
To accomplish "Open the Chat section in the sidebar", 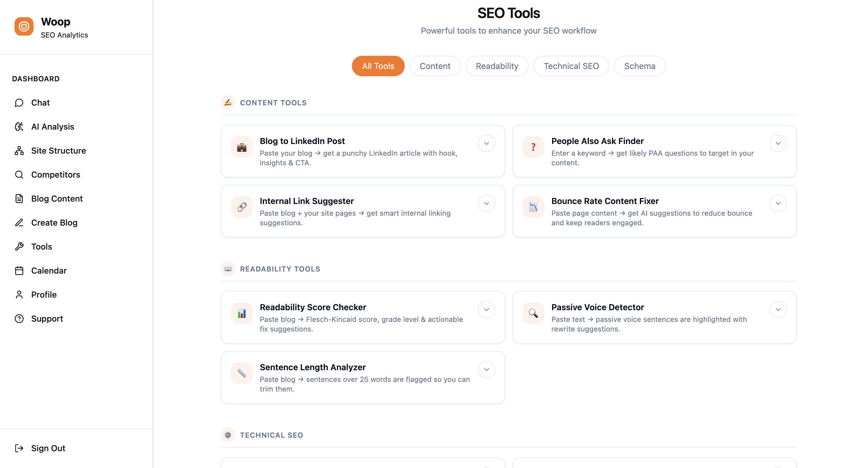I will (40, 103).
